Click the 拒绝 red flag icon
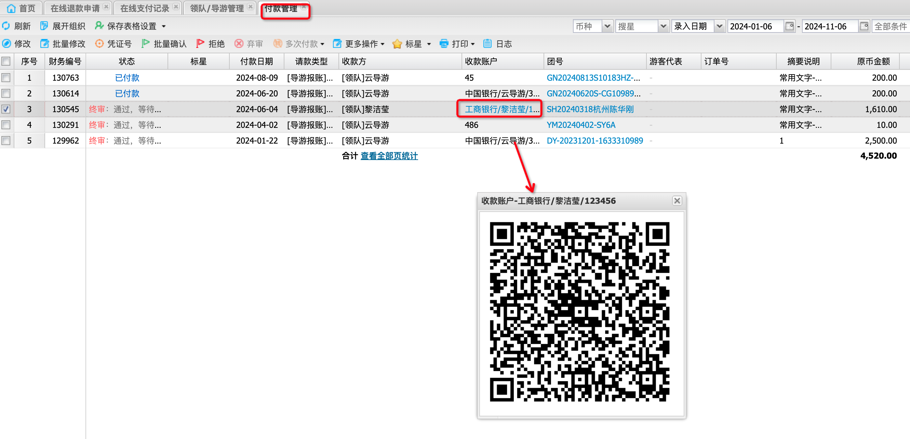 (x=200, y=44)
